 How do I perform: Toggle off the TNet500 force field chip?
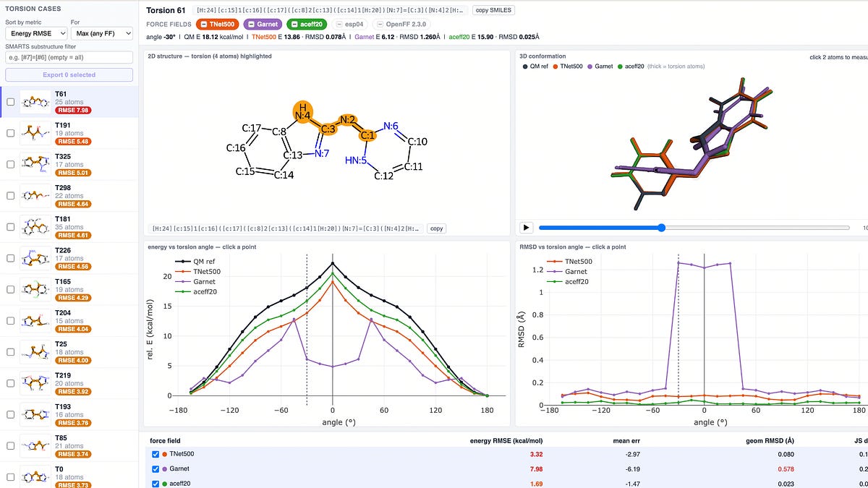coord(216,25)
